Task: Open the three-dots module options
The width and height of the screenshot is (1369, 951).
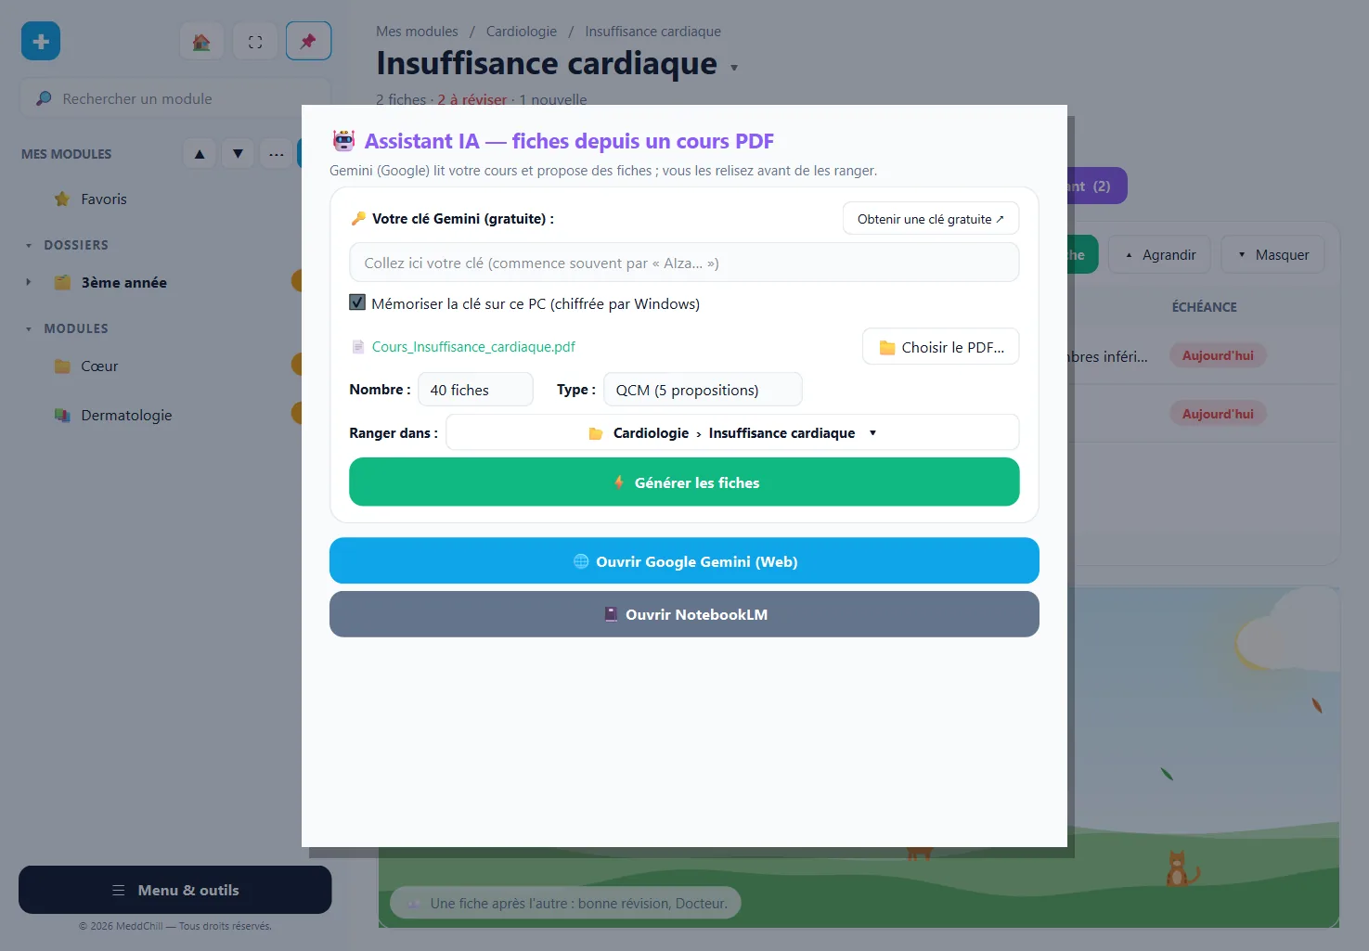Action: pos(277,154)
